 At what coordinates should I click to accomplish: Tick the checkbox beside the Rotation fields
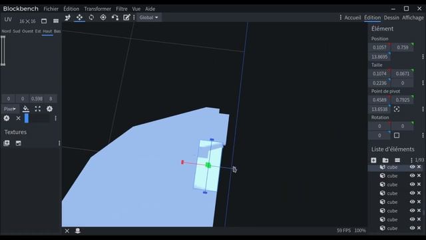click(x=397, y=135)
